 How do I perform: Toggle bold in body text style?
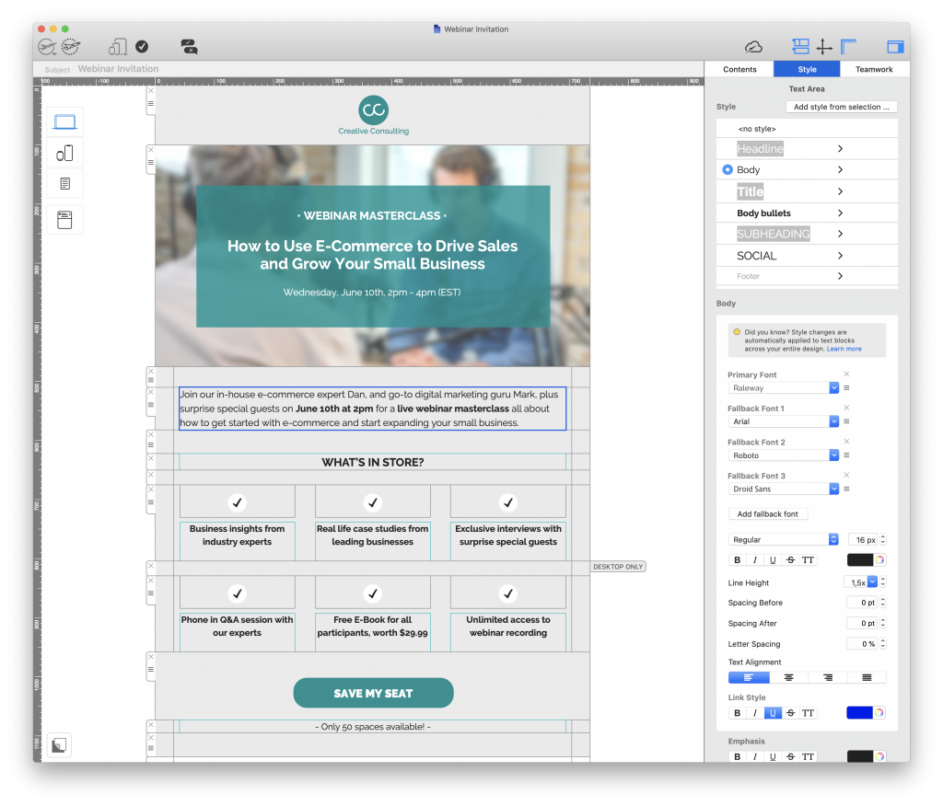click(x=738, y=559)
